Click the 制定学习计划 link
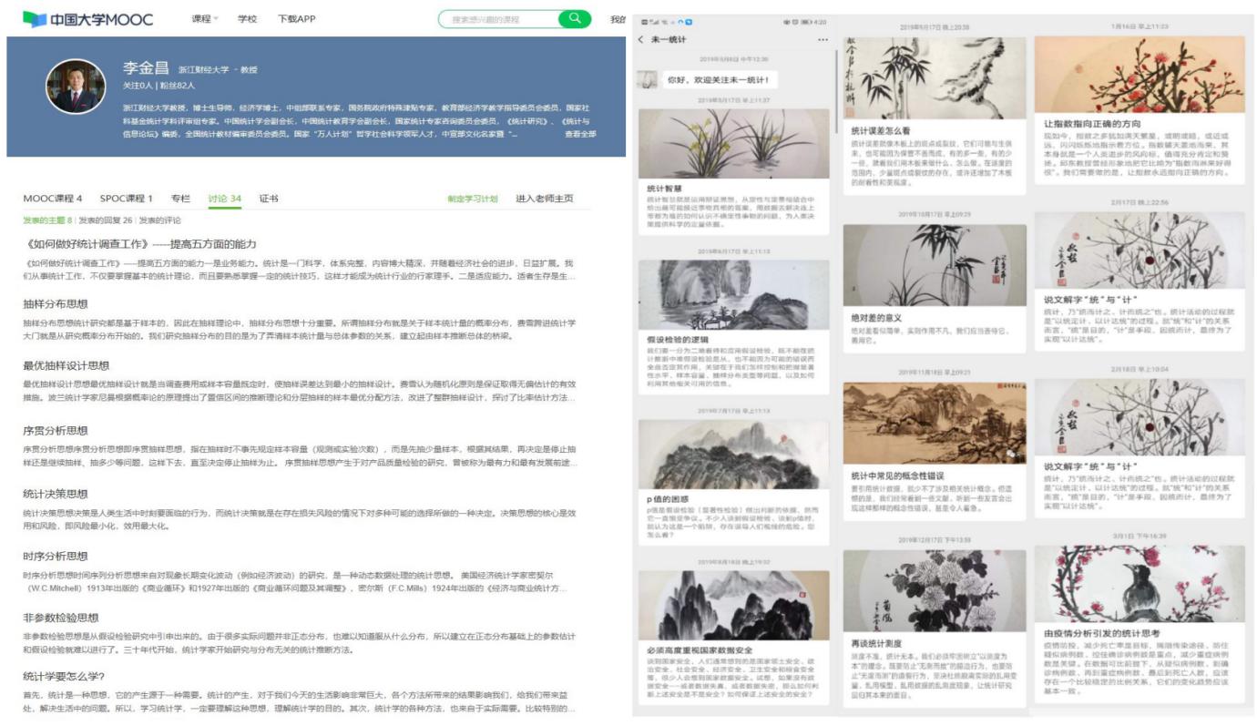This screenshot has width=1257, height=726. click(472, 199)
